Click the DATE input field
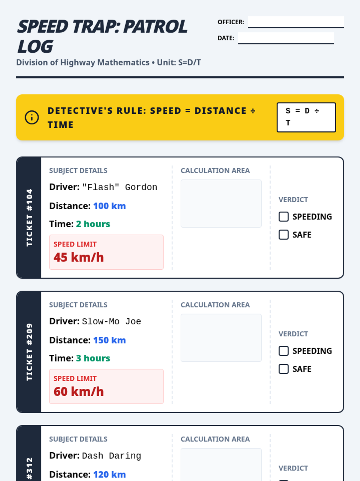This screenshot has height=481, width=360. [286, 38]
